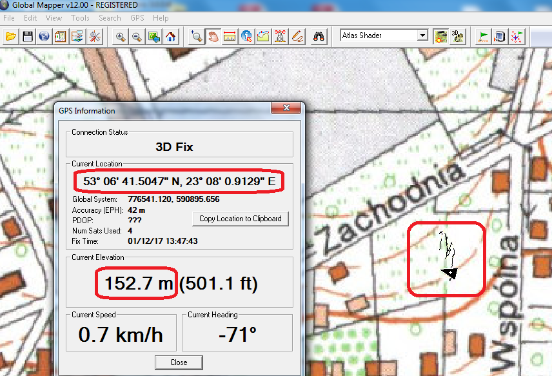Open the View menu
Viewport: 552px width, 376px height.
click(54, 18)
